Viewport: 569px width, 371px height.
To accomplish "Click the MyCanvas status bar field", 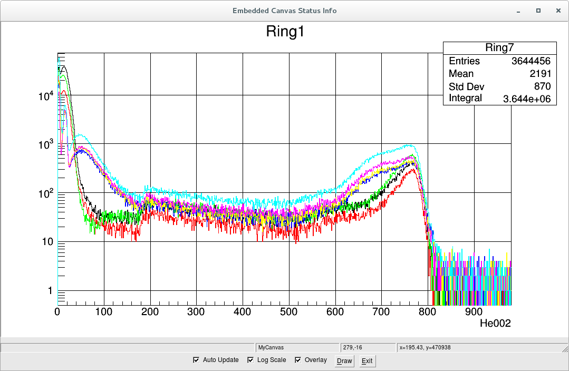I will (297, 347).
